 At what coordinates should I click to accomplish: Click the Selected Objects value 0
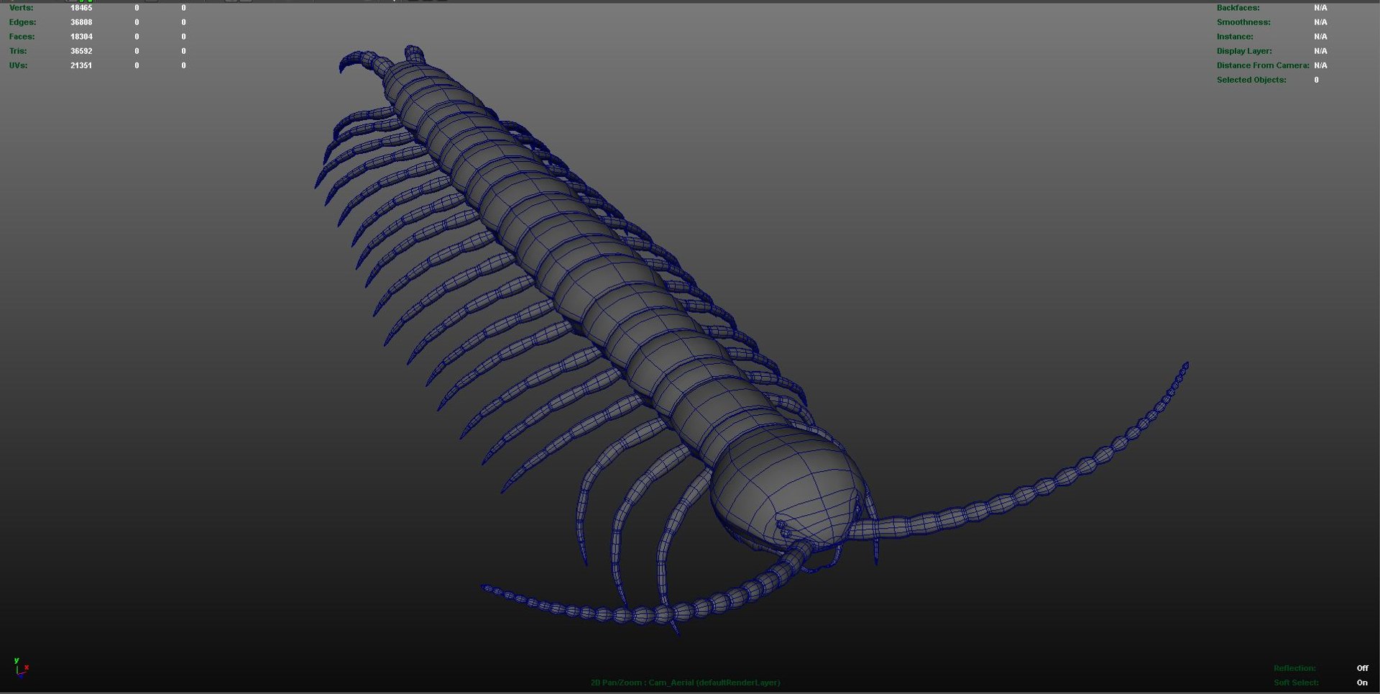point(1317,80)
